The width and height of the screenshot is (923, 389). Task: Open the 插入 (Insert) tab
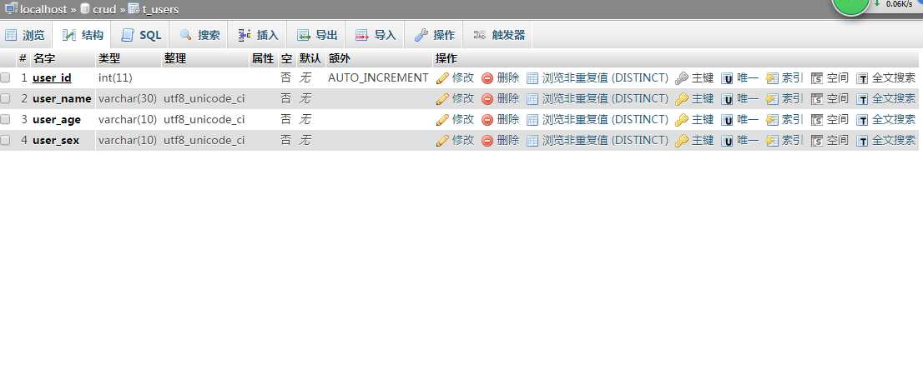coord(258,35)
